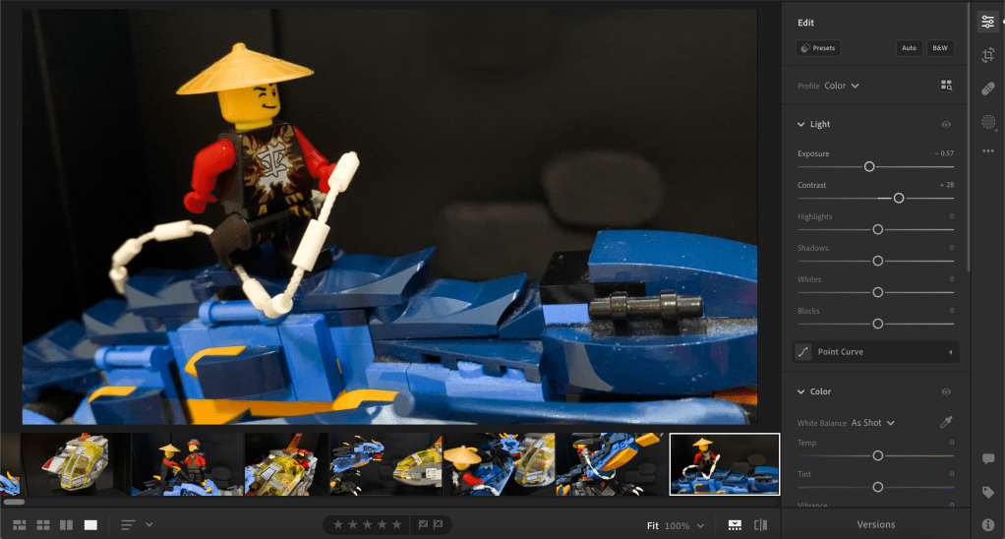Screen dimensions: 1005x539
Task: Open the Crop and Rotate tool
Action: point(988,55)
